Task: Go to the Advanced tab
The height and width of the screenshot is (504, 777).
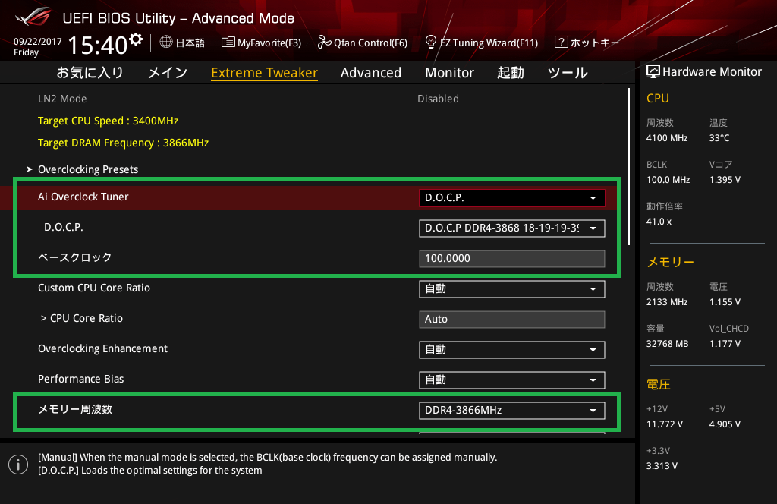Action: [x=370, y=73]
